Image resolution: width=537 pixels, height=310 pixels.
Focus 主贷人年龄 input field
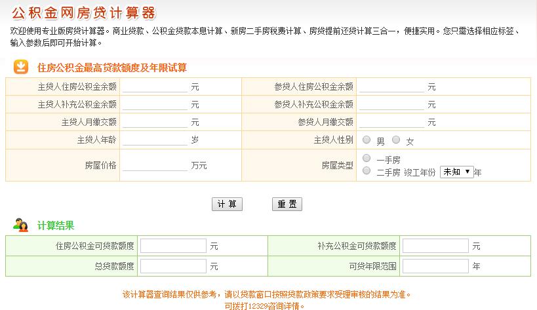155,140
